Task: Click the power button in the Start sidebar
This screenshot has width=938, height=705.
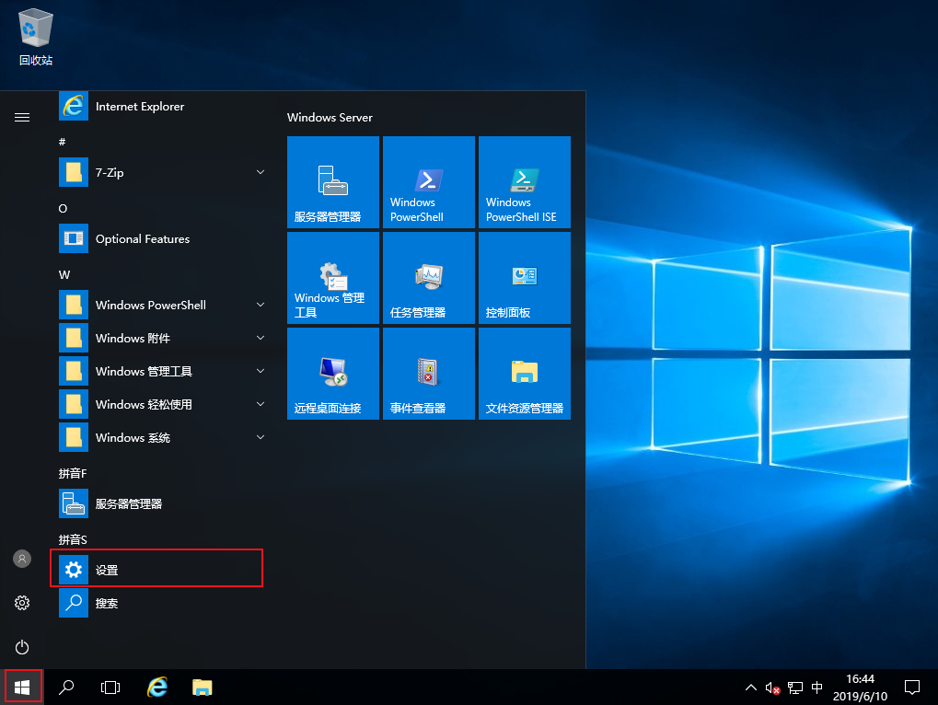Action: (22, 647)
